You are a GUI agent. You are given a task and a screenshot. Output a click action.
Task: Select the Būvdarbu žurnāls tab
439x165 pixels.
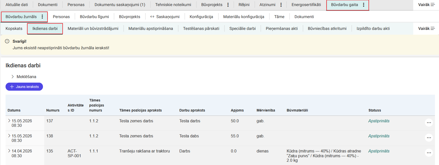coord(21,17)
